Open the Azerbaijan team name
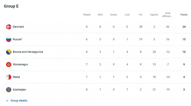The image size is (191, 106). (19, 90)
